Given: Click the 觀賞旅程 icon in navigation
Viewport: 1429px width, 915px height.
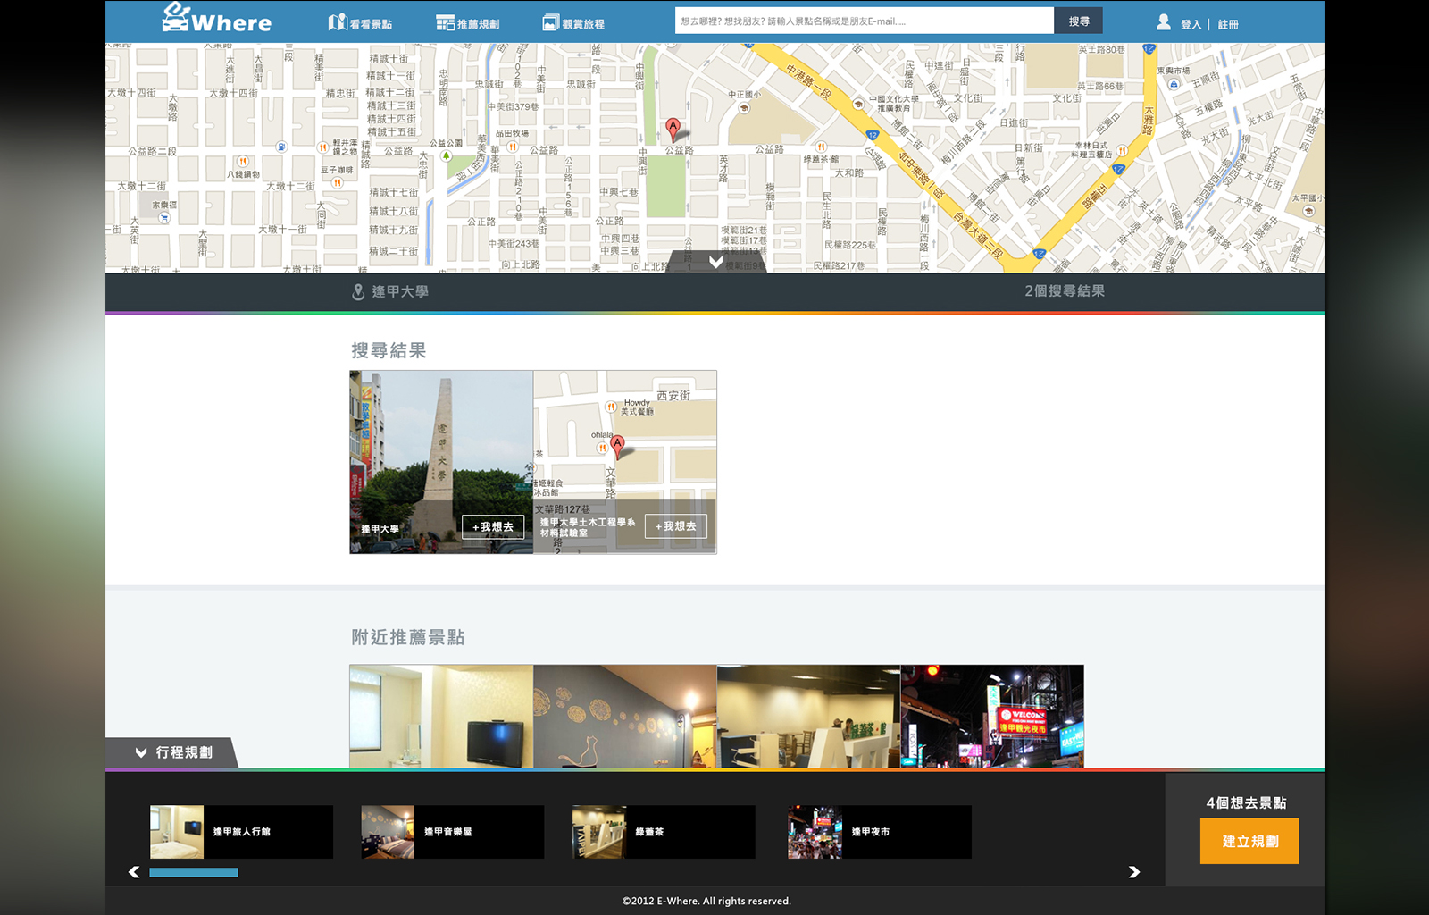Looking at the screenshot, I should pyautogui.click(x=550, y=23).
